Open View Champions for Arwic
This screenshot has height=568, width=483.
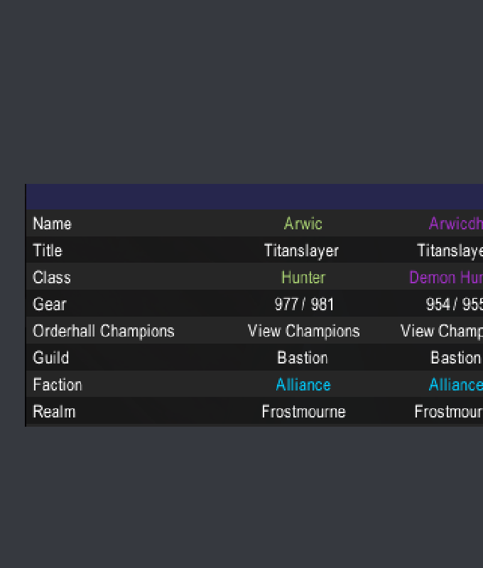click(x=303, y=331)
